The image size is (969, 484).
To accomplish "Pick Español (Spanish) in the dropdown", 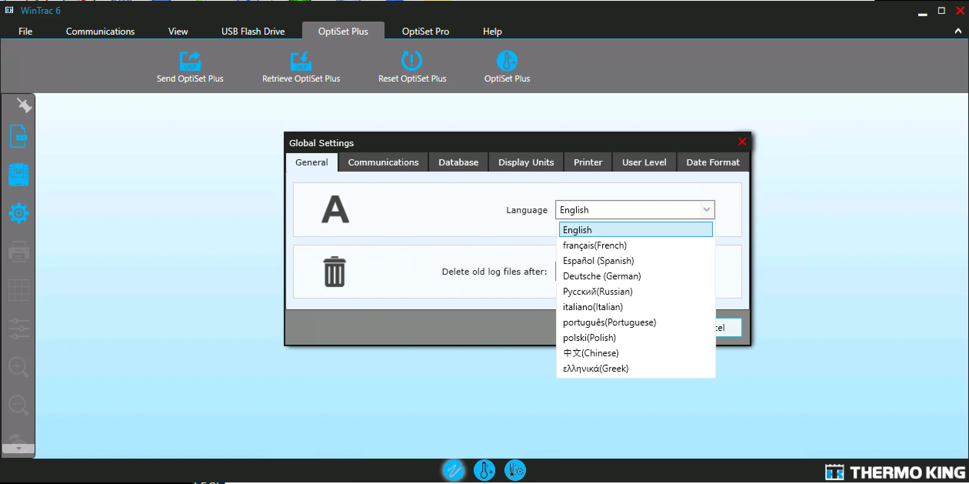I will click(598, 261).
